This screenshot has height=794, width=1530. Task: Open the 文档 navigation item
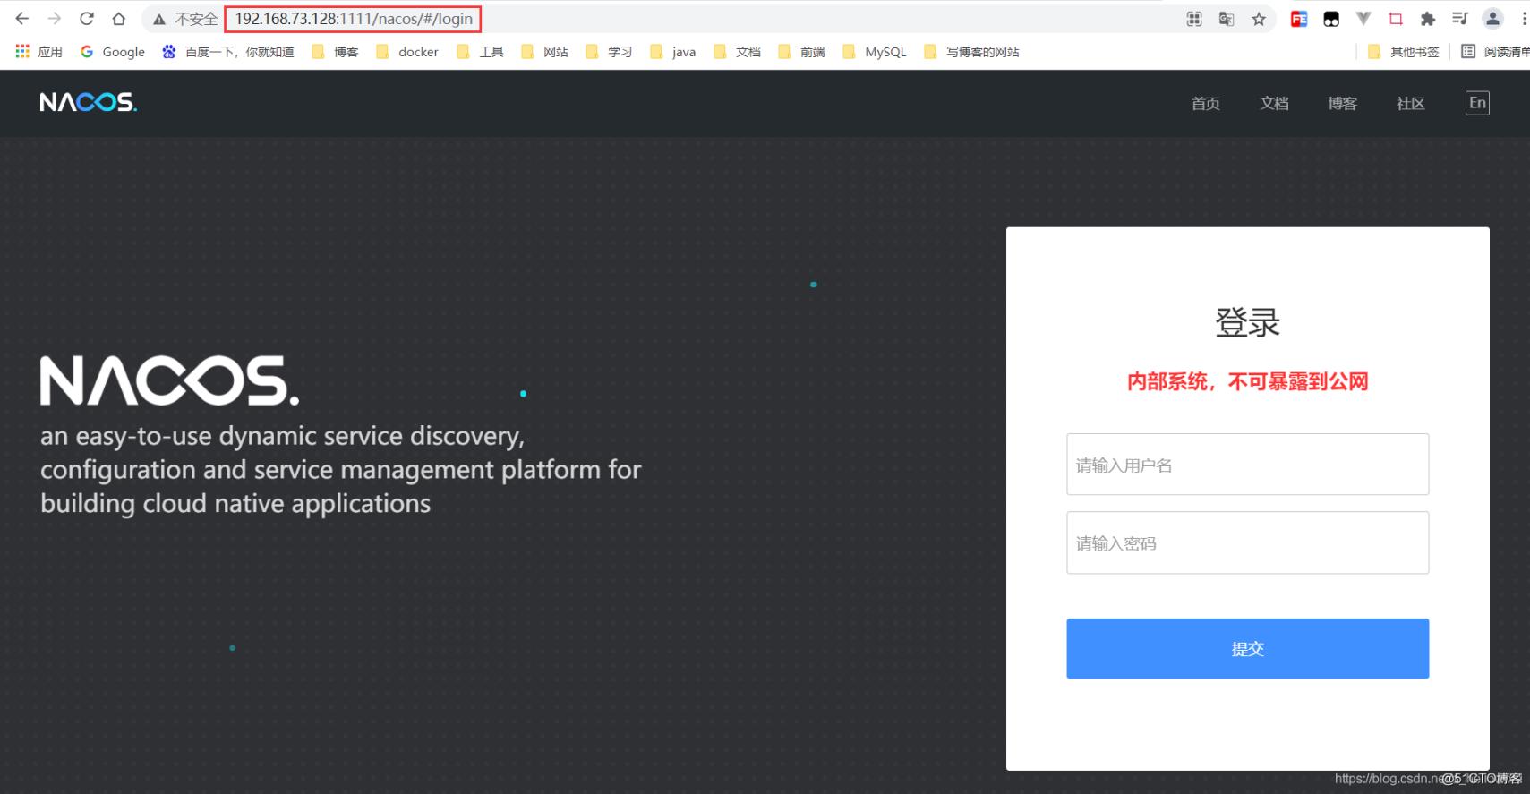[x=1274, y=104]
